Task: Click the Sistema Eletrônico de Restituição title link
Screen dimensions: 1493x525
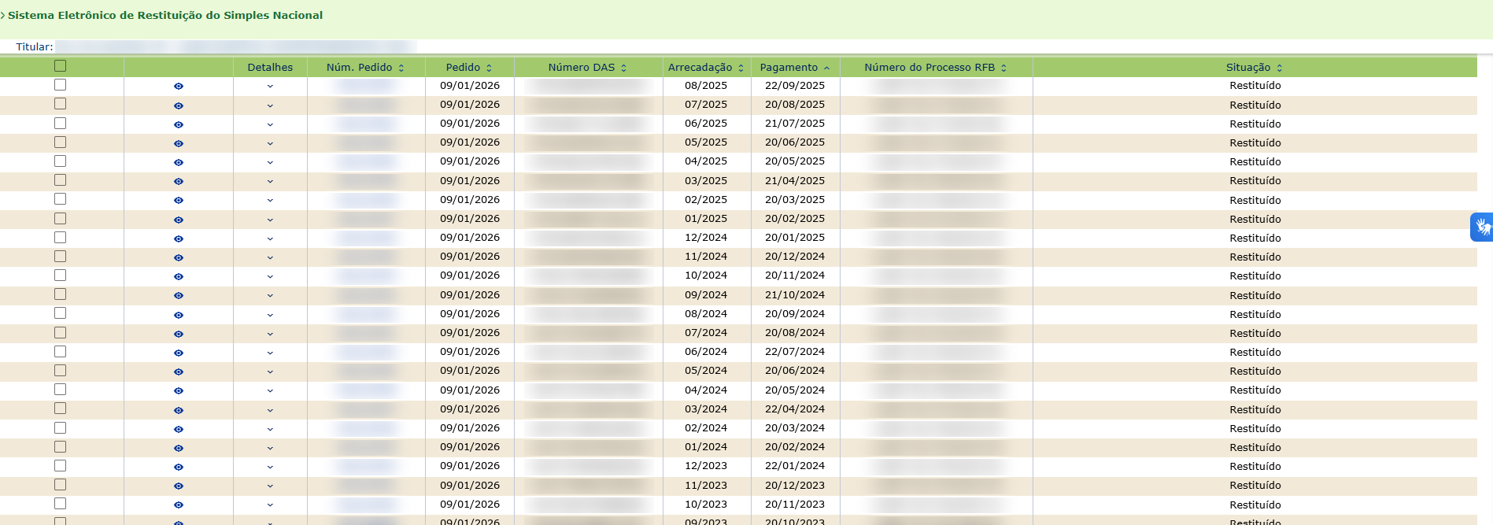Action: pyautogui.click(x=165, y=15)
